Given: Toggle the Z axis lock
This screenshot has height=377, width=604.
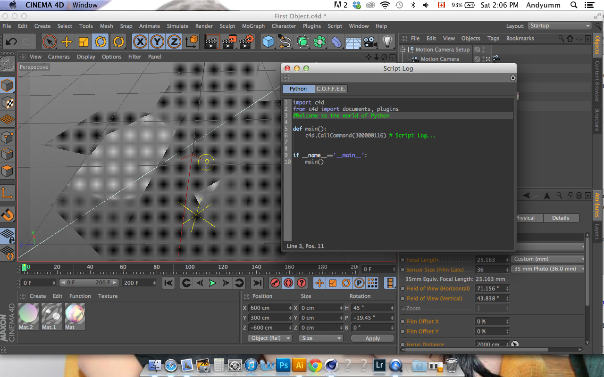Looking at the screenshot, I should 174,41.
